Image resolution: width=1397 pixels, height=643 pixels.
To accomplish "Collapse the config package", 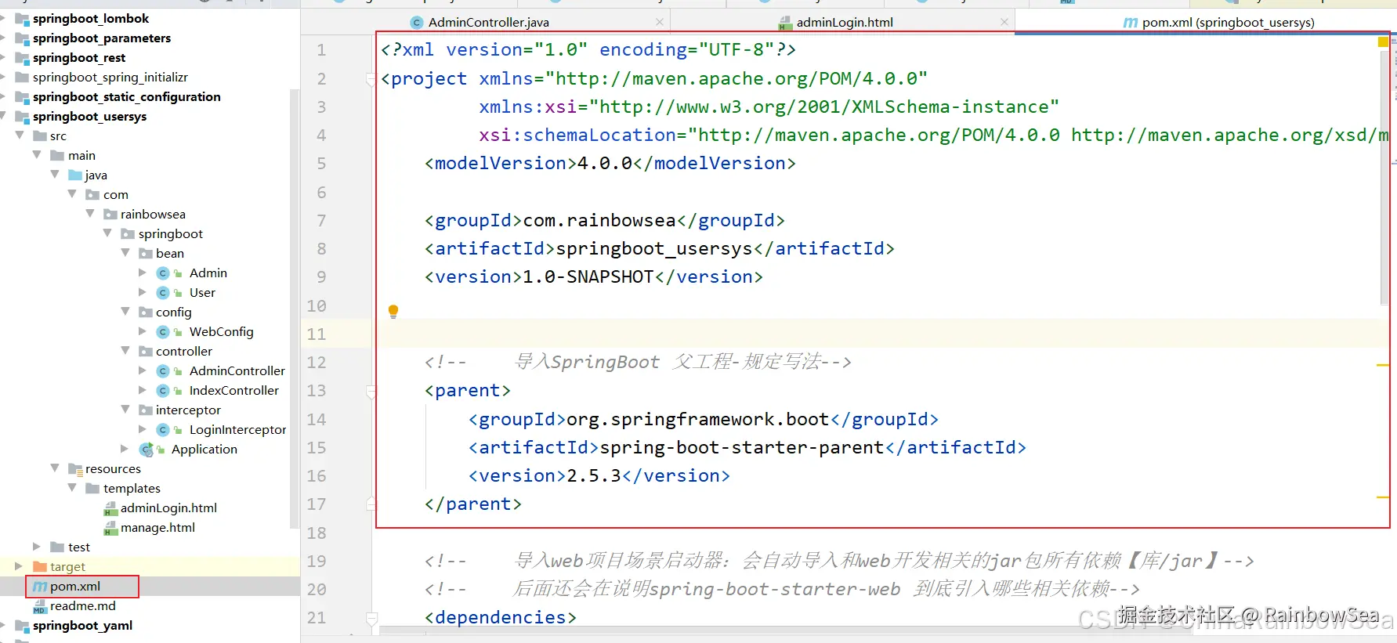I will click(125, 312).
